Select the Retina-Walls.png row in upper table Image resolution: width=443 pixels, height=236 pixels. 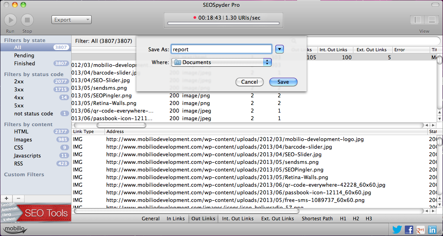(254, 103)
